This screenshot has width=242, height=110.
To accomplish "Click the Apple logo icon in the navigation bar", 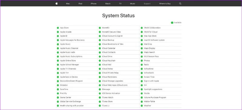I will pyautogui.click(x=57, y=4).
